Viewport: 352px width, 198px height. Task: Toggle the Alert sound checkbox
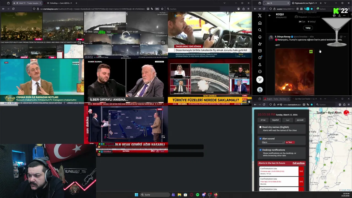(x=260, y=139)
